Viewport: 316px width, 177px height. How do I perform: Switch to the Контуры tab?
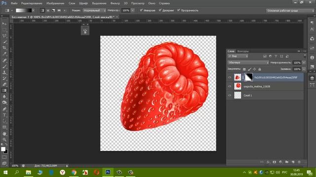[243, 51]
